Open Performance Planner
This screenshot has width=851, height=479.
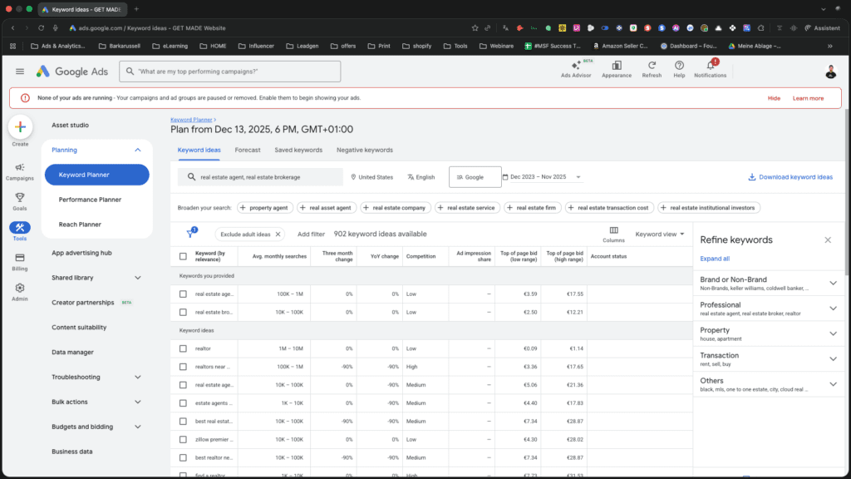(90, 200)
